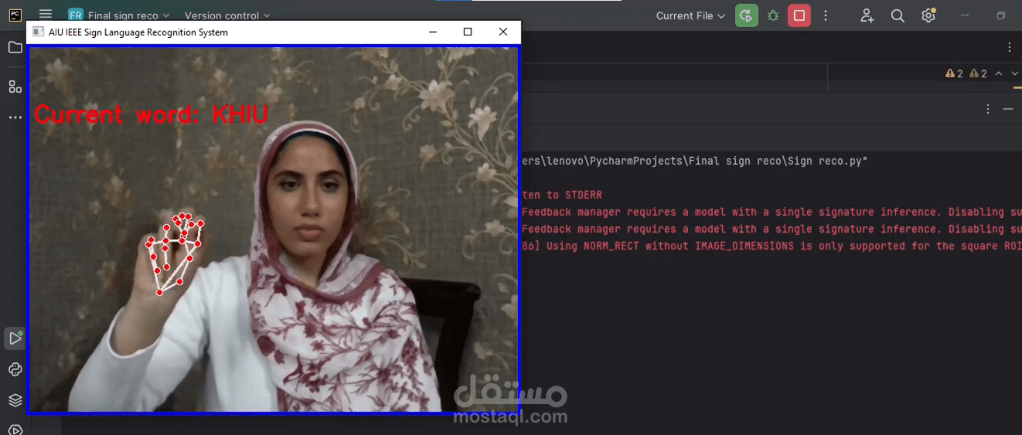Open the Final sign reco project dropdown
This screenshot has height=435, width=1022.
point(119,15)
